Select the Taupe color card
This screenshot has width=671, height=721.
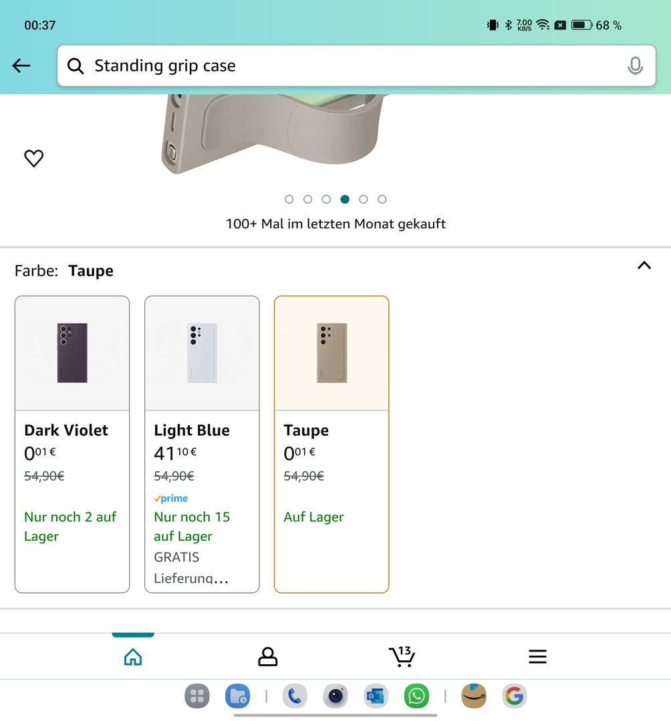pos(331,444)
